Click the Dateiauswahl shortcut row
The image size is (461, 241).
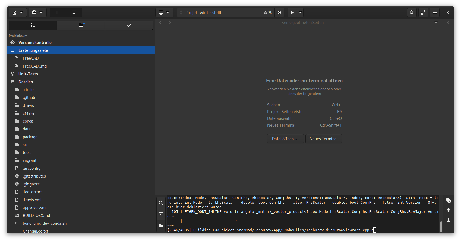(304, 118)
